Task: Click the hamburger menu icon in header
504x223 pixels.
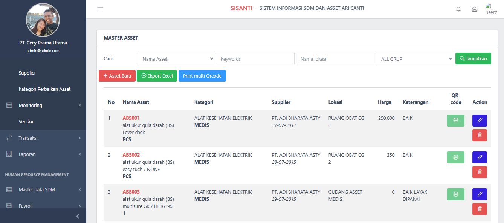Action: tap(100, 9)
